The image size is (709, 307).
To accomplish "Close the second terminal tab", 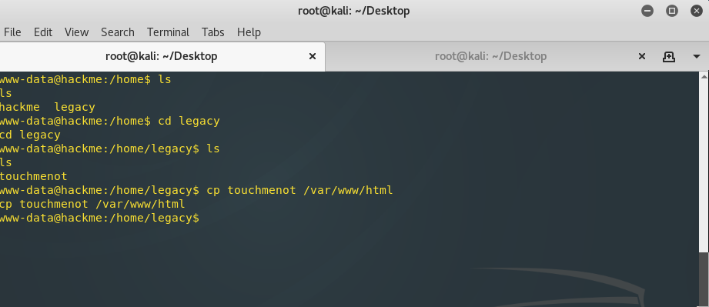I will (641, 56).
